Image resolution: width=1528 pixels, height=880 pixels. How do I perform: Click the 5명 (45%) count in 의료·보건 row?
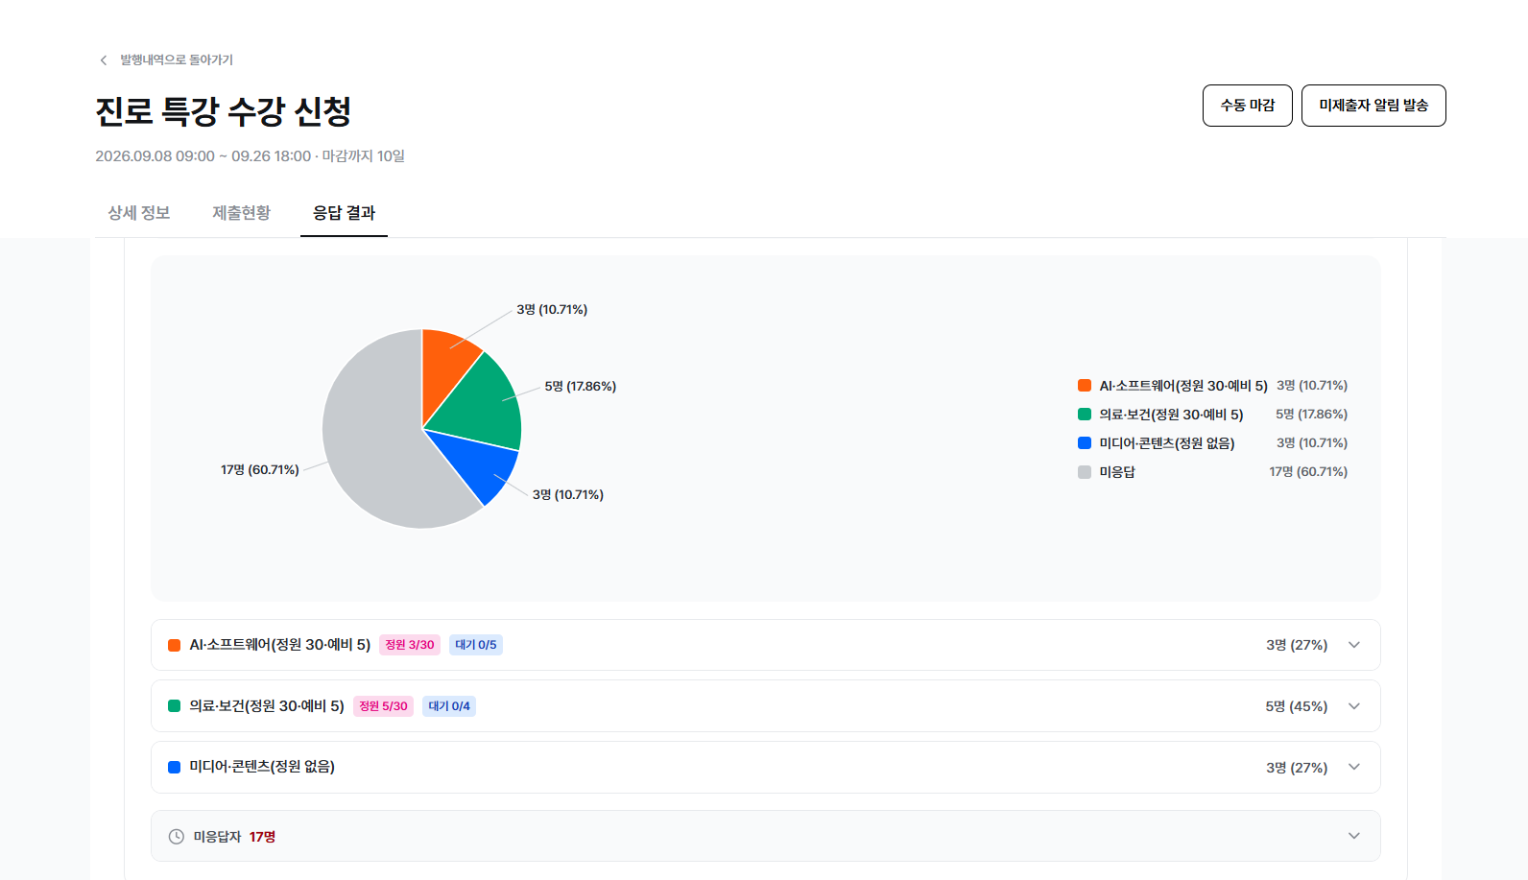click(x=1297, y=706)
